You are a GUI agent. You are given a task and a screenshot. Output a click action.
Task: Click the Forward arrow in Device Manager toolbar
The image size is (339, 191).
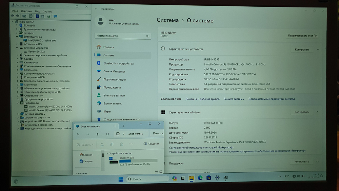coord(18,16)
